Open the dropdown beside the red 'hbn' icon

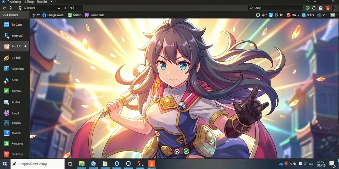(298, 15)
